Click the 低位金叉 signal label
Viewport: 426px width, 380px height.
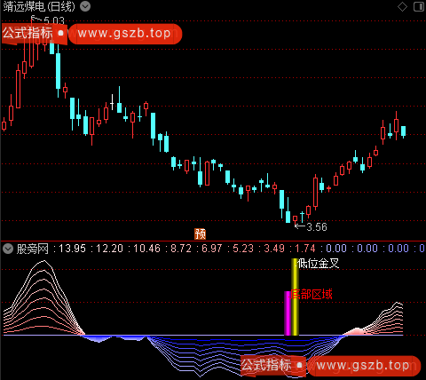(319, 263)
